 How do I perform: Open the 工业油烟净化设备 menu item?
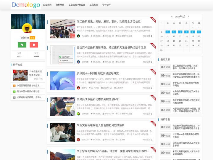(77, 5)
